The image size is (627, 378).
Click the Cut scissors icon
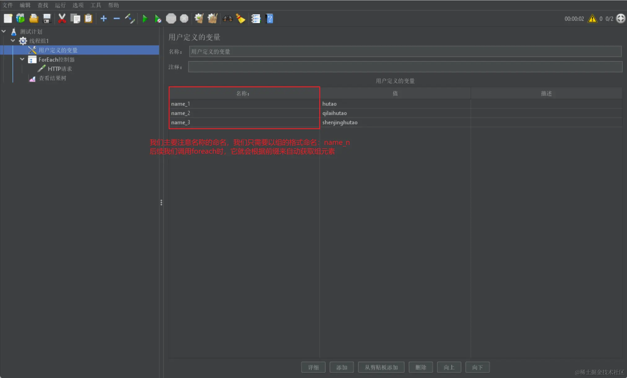pyautogui.click(x=62, y=19)
